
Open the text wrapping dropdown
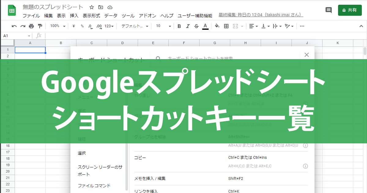tap(277, 26)
